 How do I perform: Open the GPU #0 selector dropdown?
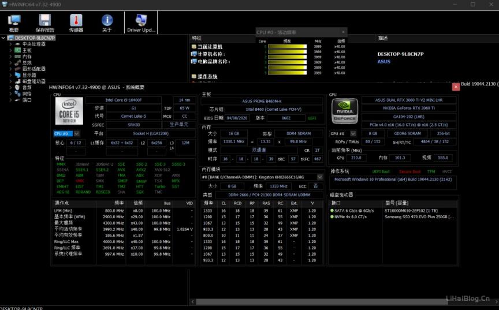tap(340, 133)
